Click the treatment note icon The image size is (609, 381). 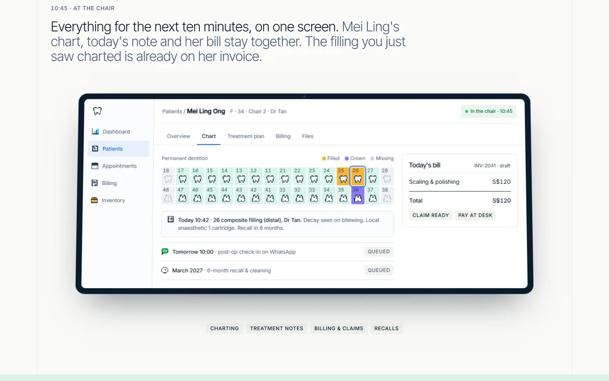tap(171, 220)
